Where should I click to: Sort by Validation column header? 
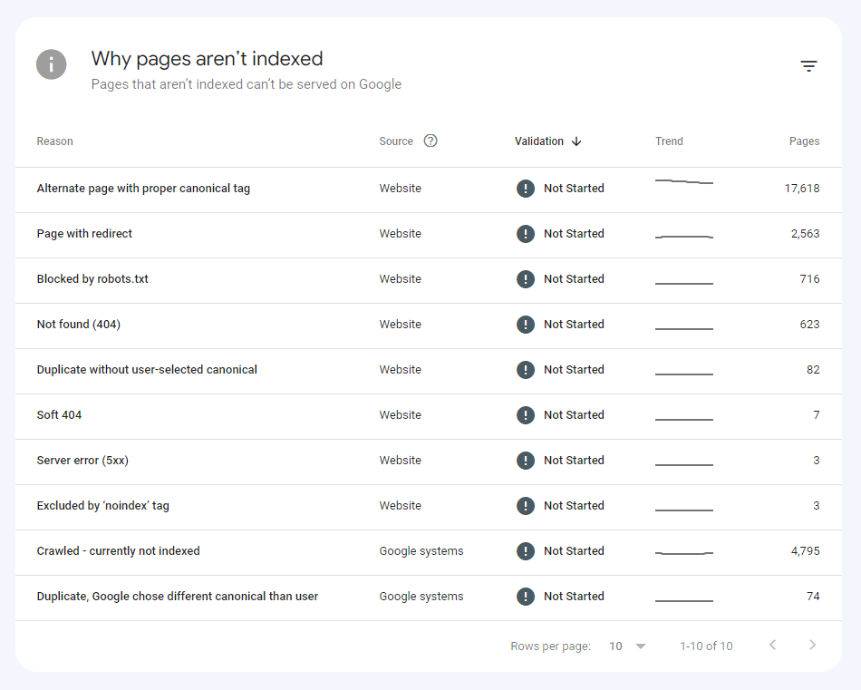coord(538,141)
